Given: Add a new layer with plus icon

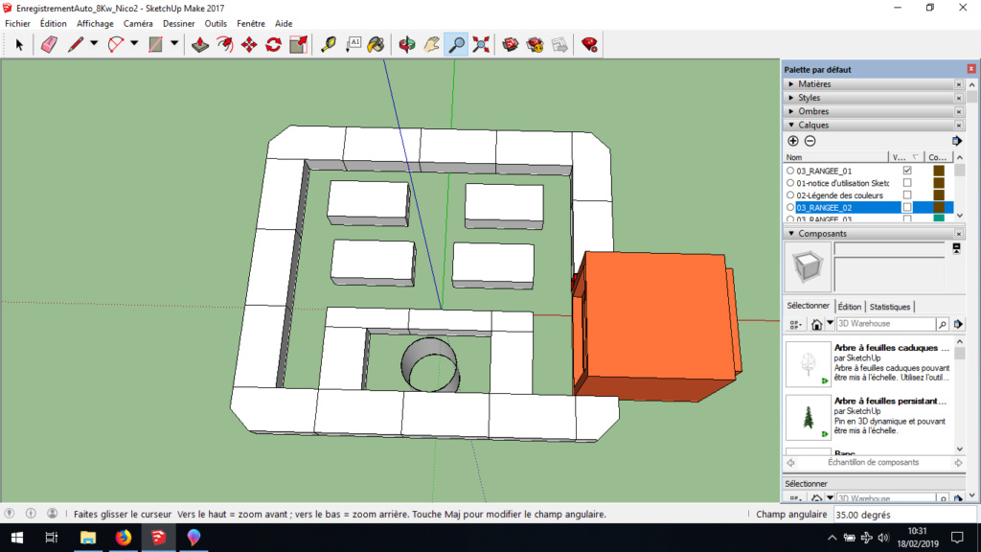Looking at the screenshot, I should pos(792,141).
